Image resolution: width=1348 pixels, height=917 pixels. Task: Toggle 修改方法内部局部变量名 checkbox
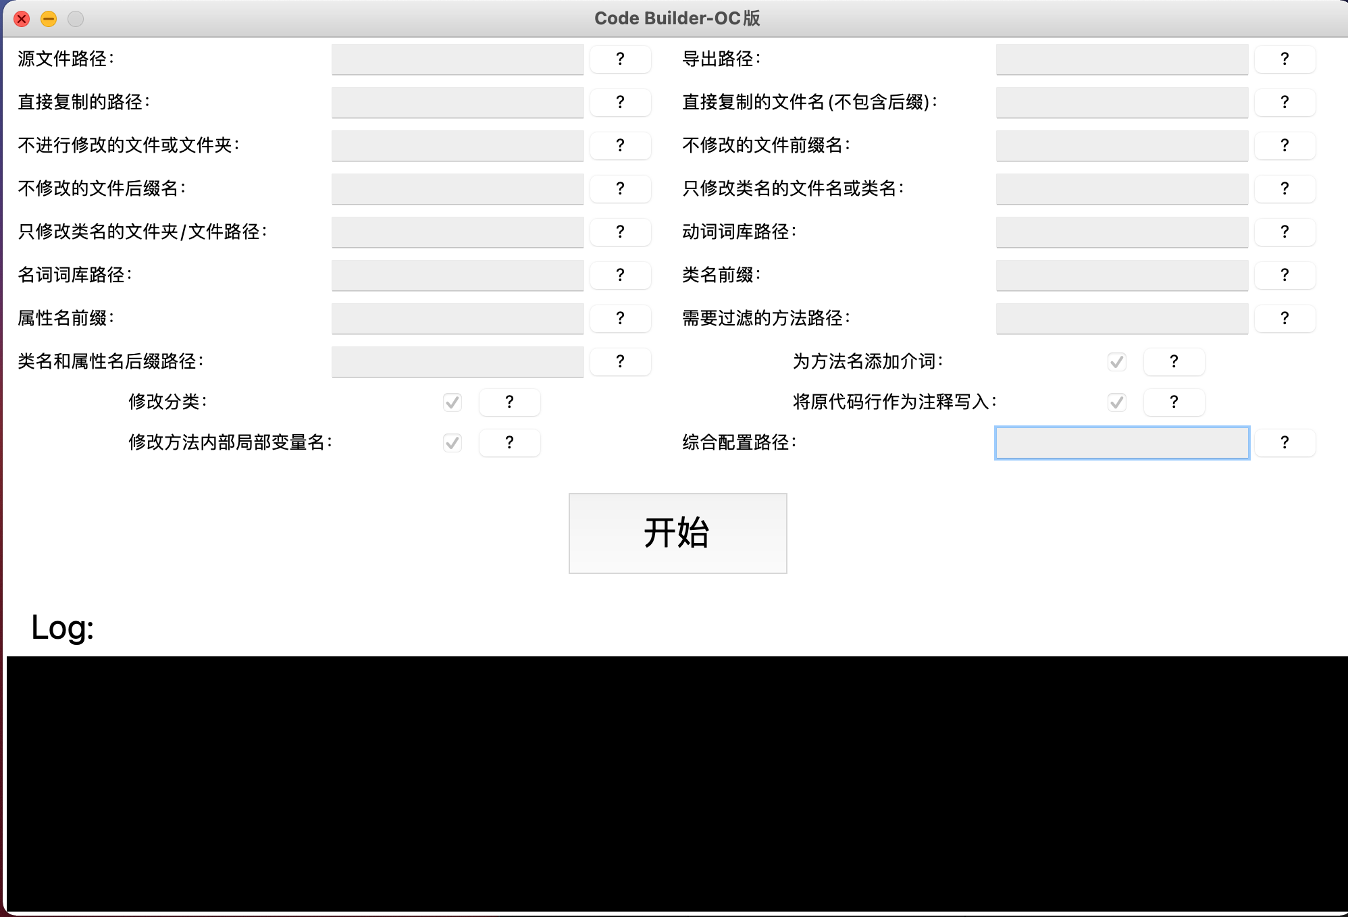click(x=452, y=443)
